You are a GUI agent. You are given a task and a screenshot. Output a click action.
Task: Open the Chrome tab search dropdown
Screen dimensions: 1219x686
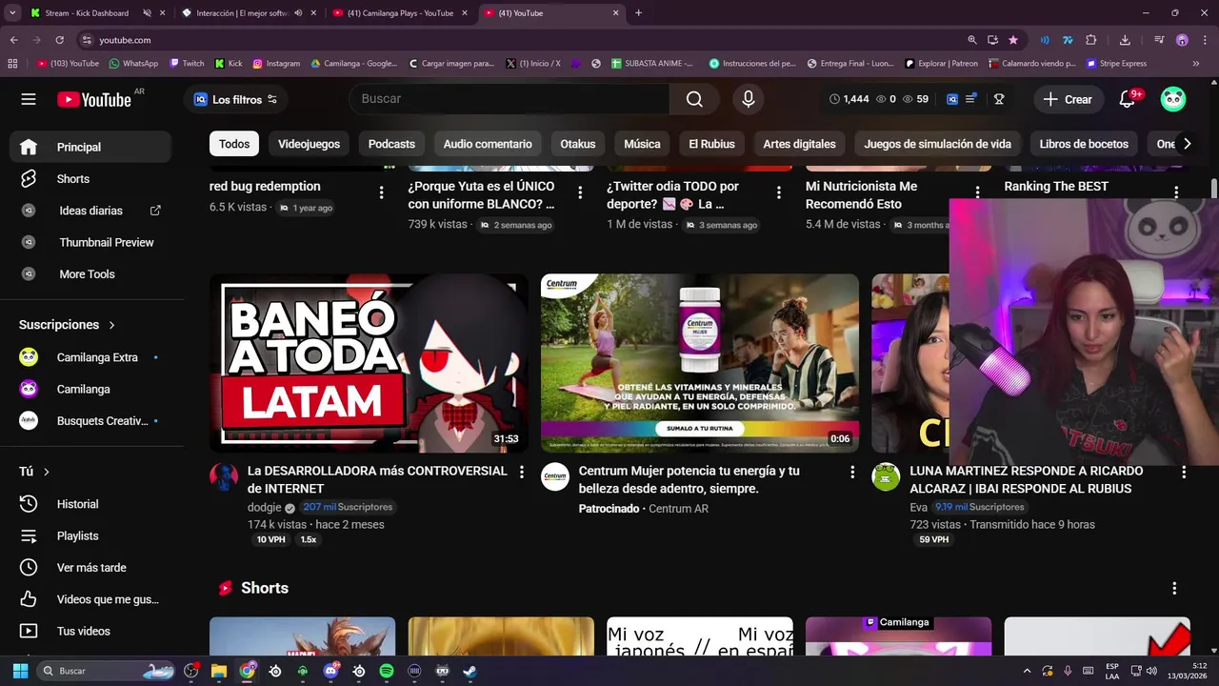tap(12, 13)
